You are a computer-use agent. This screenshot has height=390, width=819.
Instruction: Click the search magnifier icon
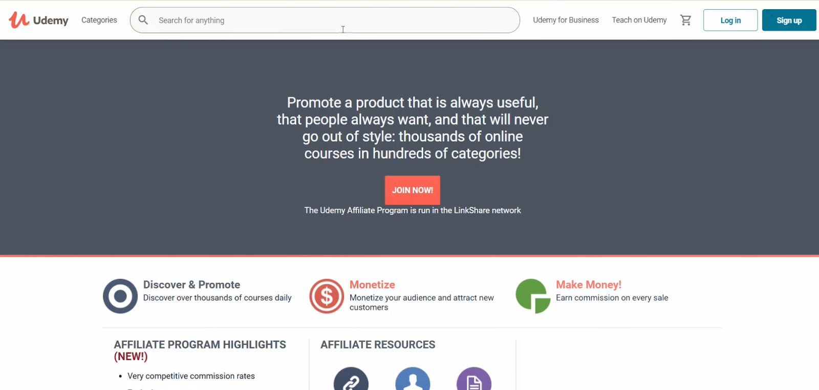point(143,20)
